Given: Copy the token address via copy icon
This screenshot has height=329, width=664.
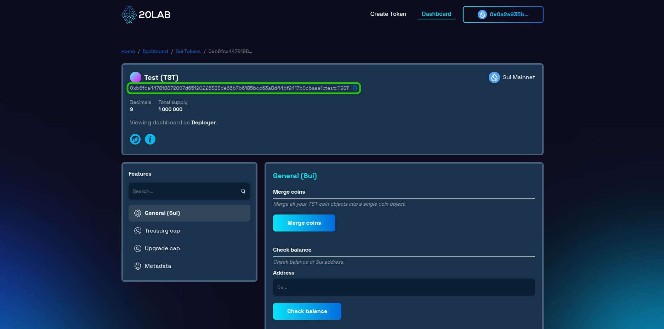Looking at the screenshot, I should (x=355, y=88).
